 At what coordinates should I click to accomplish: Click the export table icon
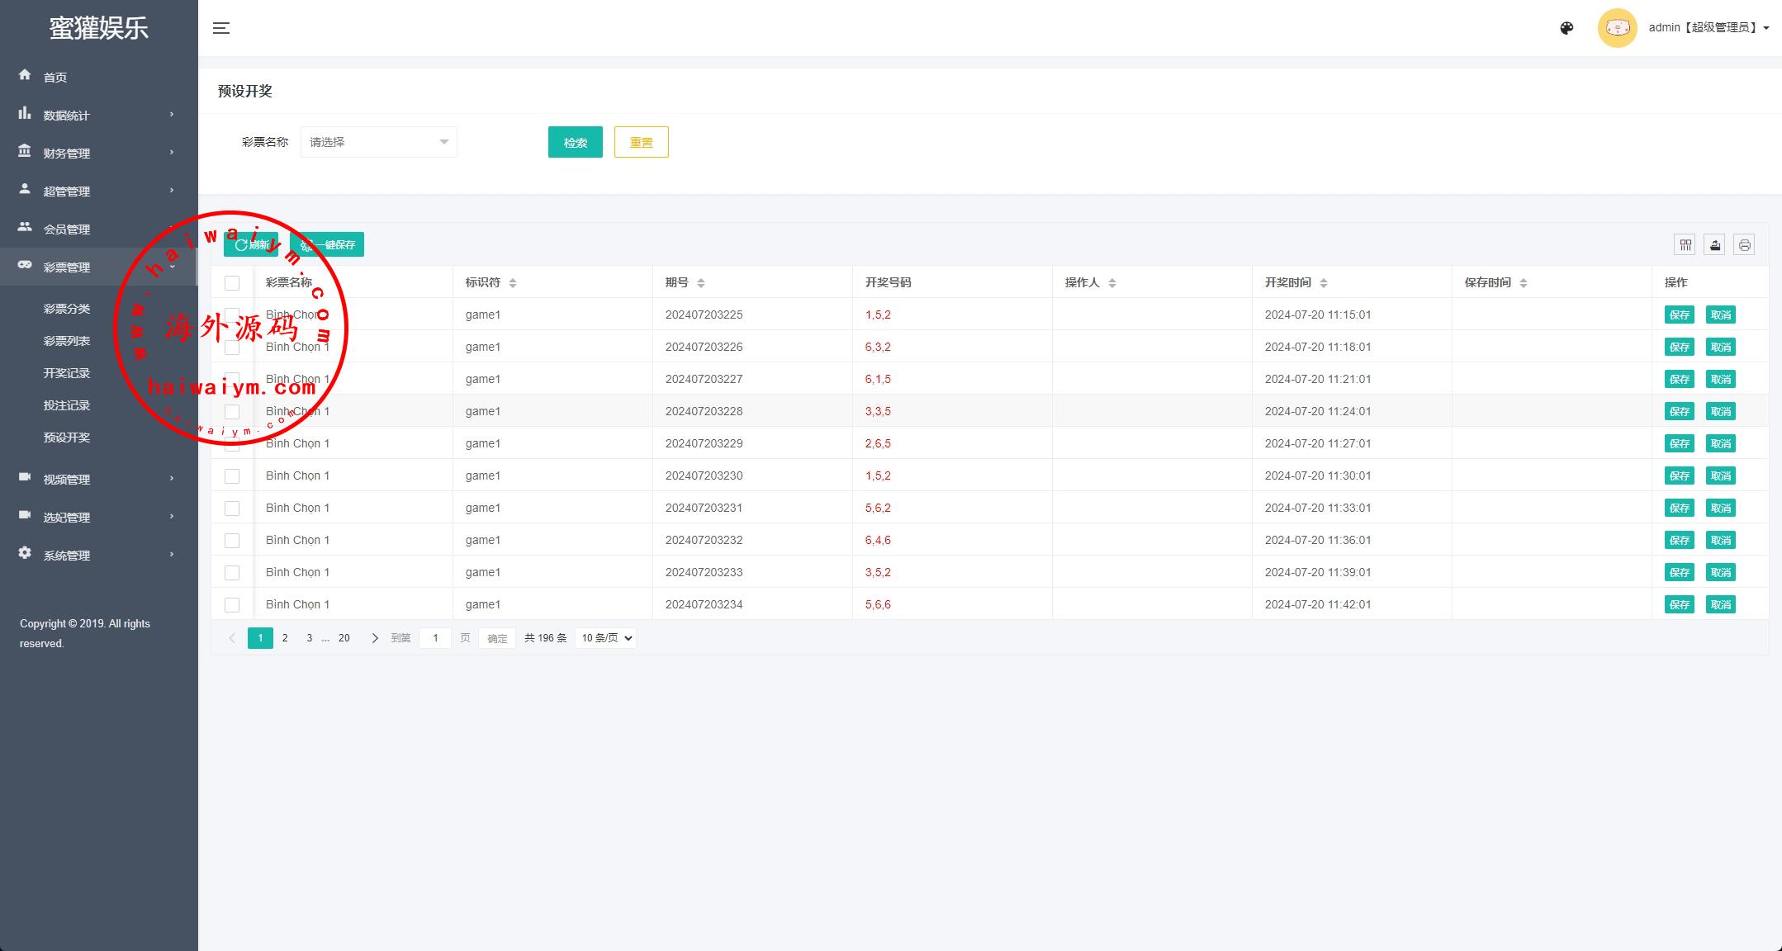click(x=1715, y=244)
